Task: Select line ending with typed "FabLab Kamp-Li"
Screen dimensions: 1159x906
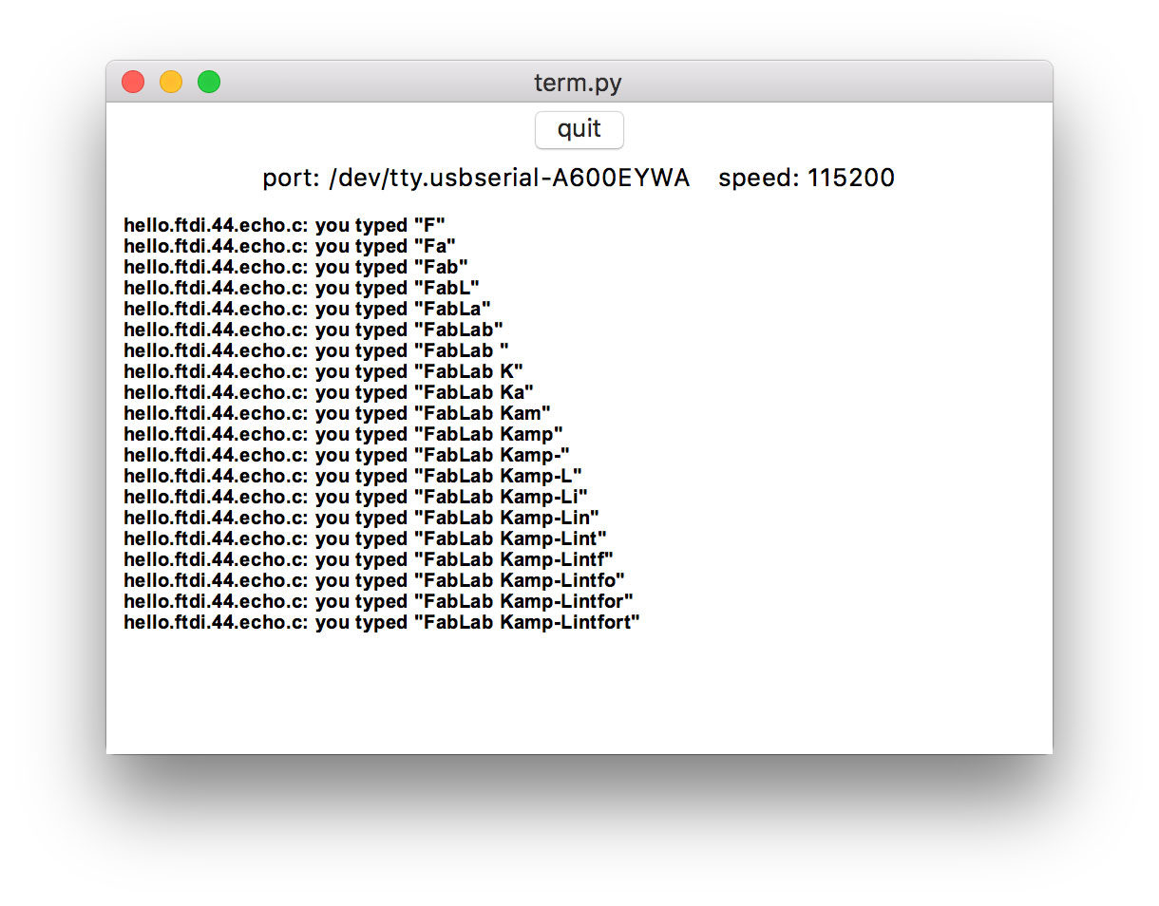Action: 355,498
